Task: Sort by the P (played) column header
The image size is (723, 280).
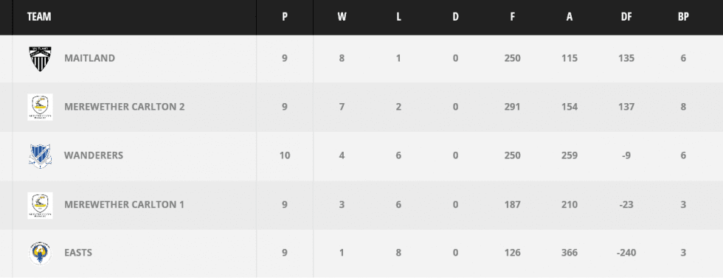Action: [x=285, y=17]
